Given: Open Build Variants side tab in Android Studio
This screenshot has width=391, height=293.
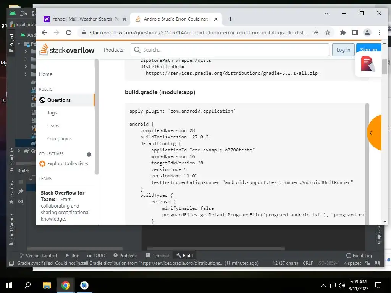Looking at the screenshot, I should tap(11, 229).
